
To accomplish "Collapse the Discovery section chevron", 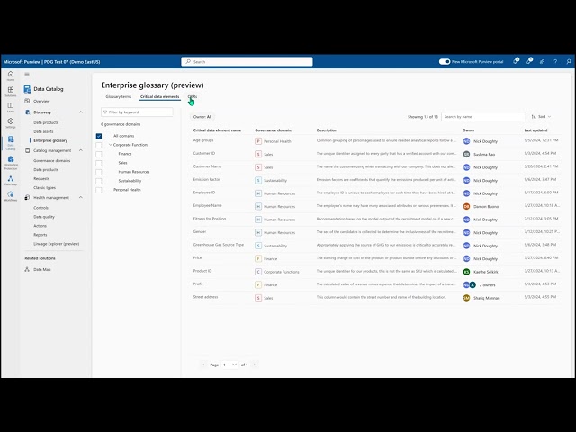I will click(x=81, y=112).
